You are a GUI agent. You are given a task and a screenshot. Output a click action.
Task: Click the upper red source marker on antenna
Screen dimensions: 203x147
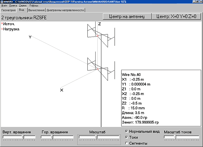(97, 36)
